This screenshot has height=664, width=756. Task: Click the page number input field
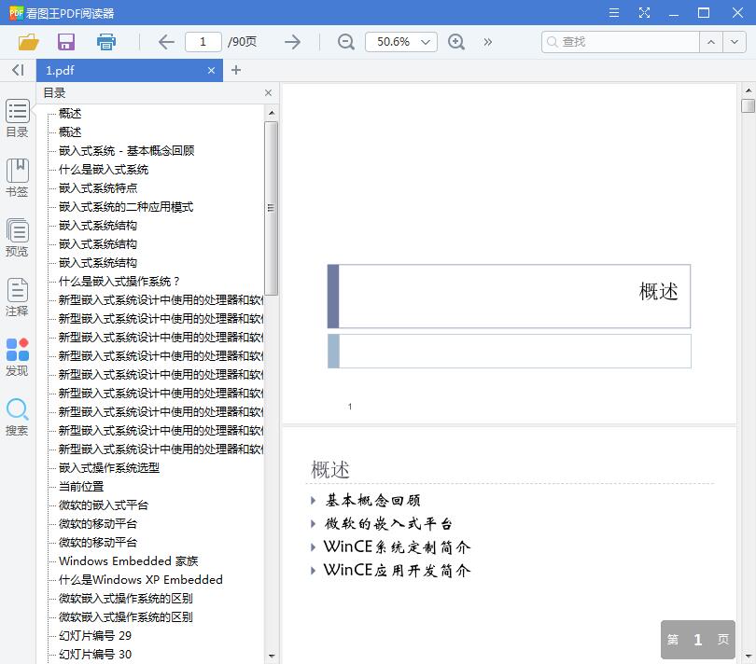click(x=203, y=42)
